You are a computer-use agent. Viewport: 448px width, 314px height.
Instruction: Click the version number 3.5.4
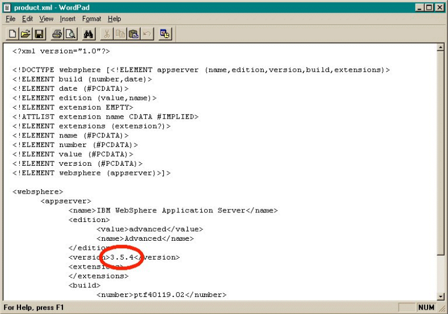pyautogui.click(x=122, y=257)
